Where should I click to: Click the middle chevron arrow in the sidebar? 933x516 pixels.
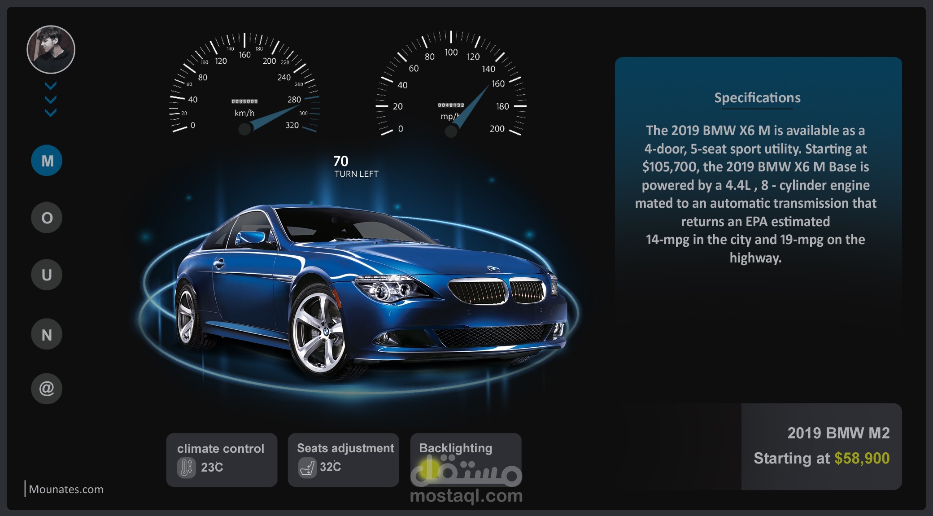click(51, 100)
